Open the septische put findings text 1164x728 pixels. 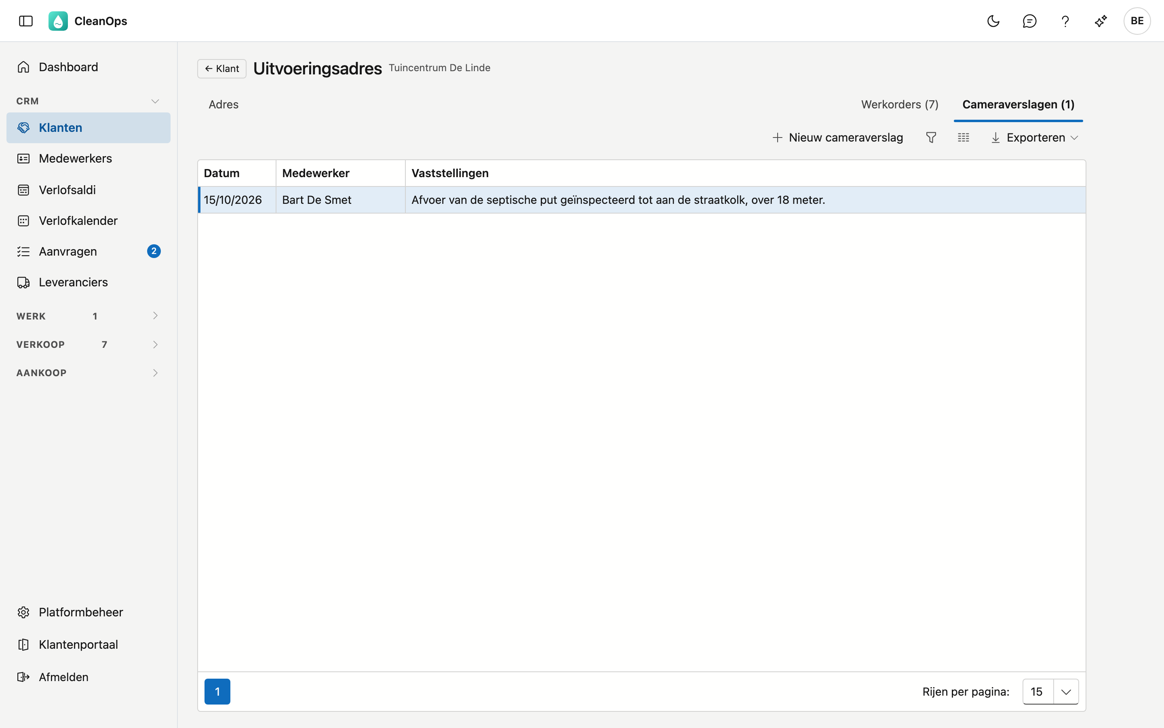click(x=618, y=200)
